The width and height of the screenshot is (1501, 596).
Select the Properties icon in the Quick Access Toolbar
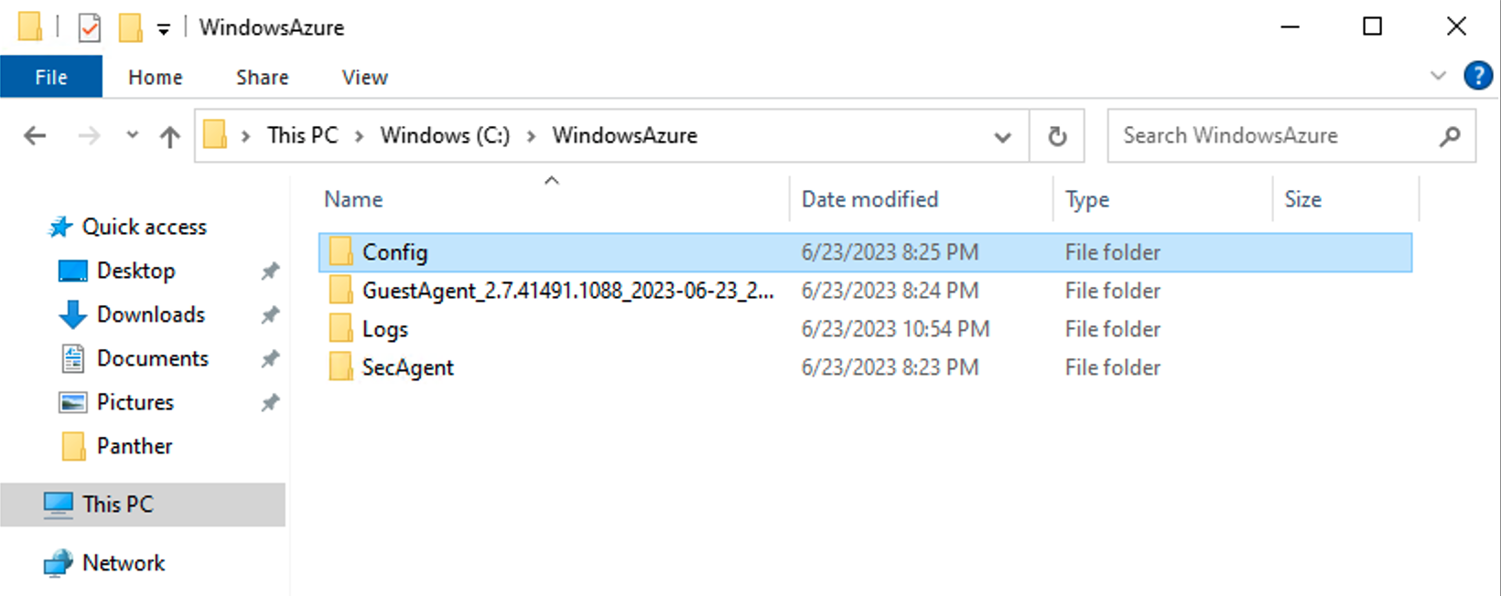[90, 27]
